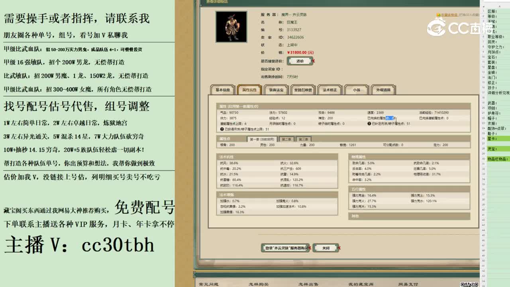The width and height of the screenshot is (510, 287).
Task: Click the favorite star icon beside 收藏该物品
Action: click(438, 15)
